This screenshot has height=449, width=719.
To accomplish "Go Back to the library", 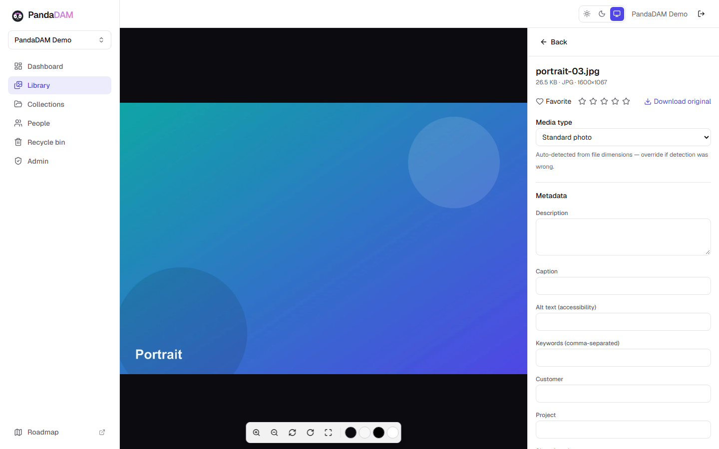I will tap(553, 42).
